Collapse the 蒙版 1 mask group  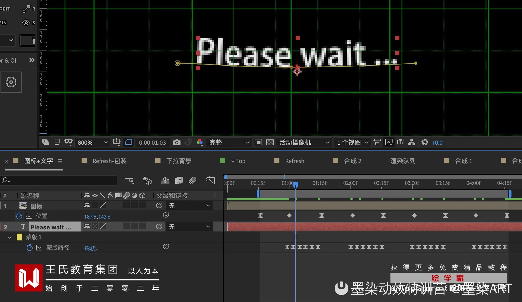(x=10, y=237)
